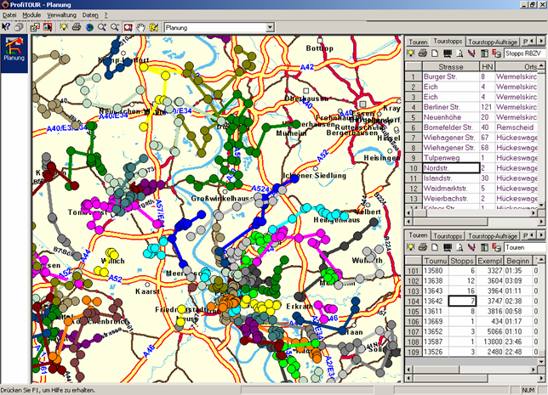The height and width of the screenshot is (395, 548).
Task: Select the Berliner Str. cell
Action: (451, 107)
